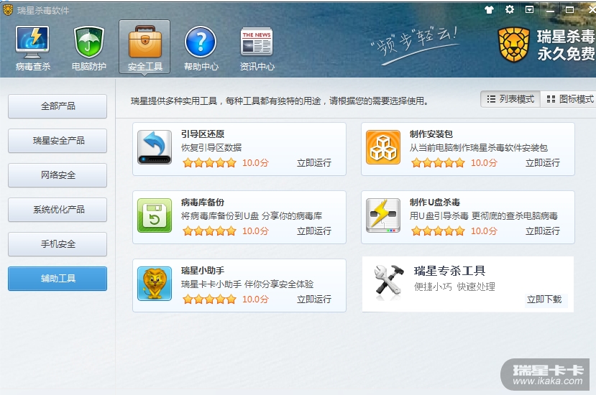
Task: Click the 病毒库备份 green floppy icon
Action: click(x=155, y=215)
